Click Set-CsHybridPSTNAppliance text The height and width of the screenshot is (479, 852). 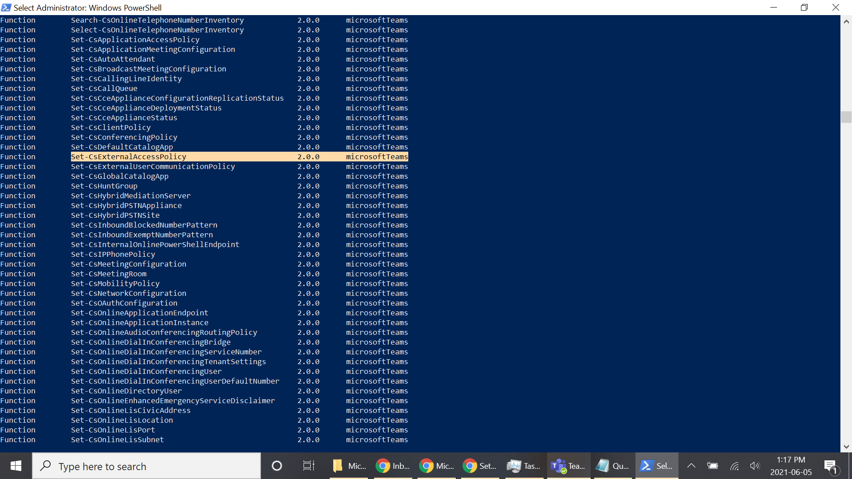tap(126, 205)
